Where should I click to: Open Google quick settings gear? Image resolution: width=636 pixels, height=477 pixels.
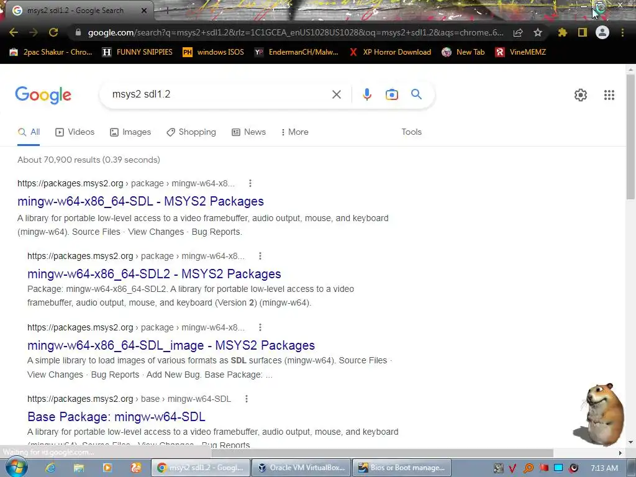tap(581, 95)
